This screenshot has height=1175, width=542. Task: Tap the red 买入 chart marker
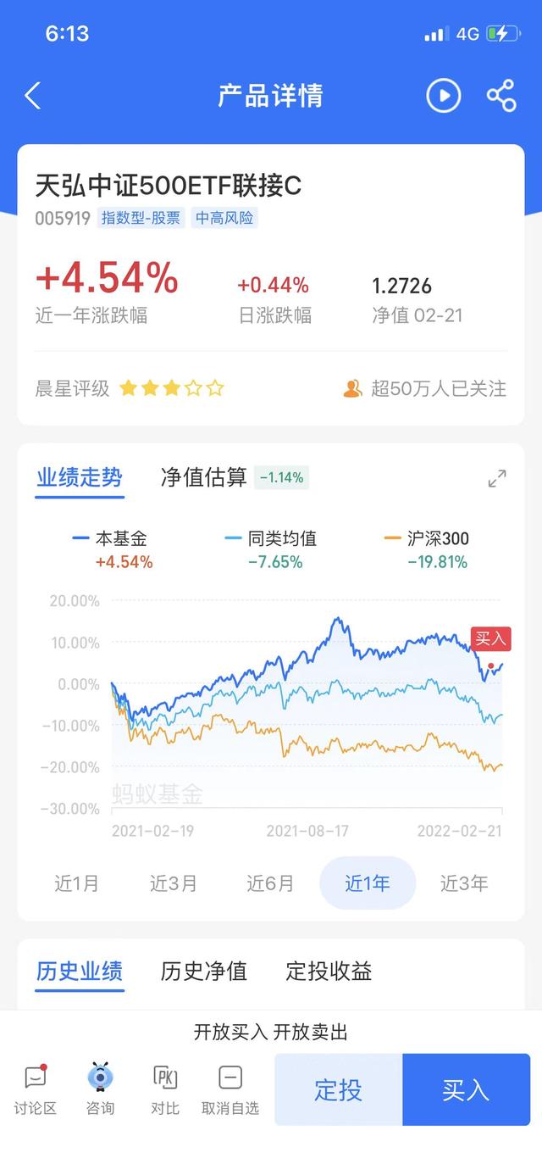coord(491,639)
